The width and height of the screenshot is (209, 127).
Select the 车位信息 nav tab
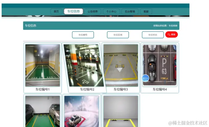coord(74,11)
